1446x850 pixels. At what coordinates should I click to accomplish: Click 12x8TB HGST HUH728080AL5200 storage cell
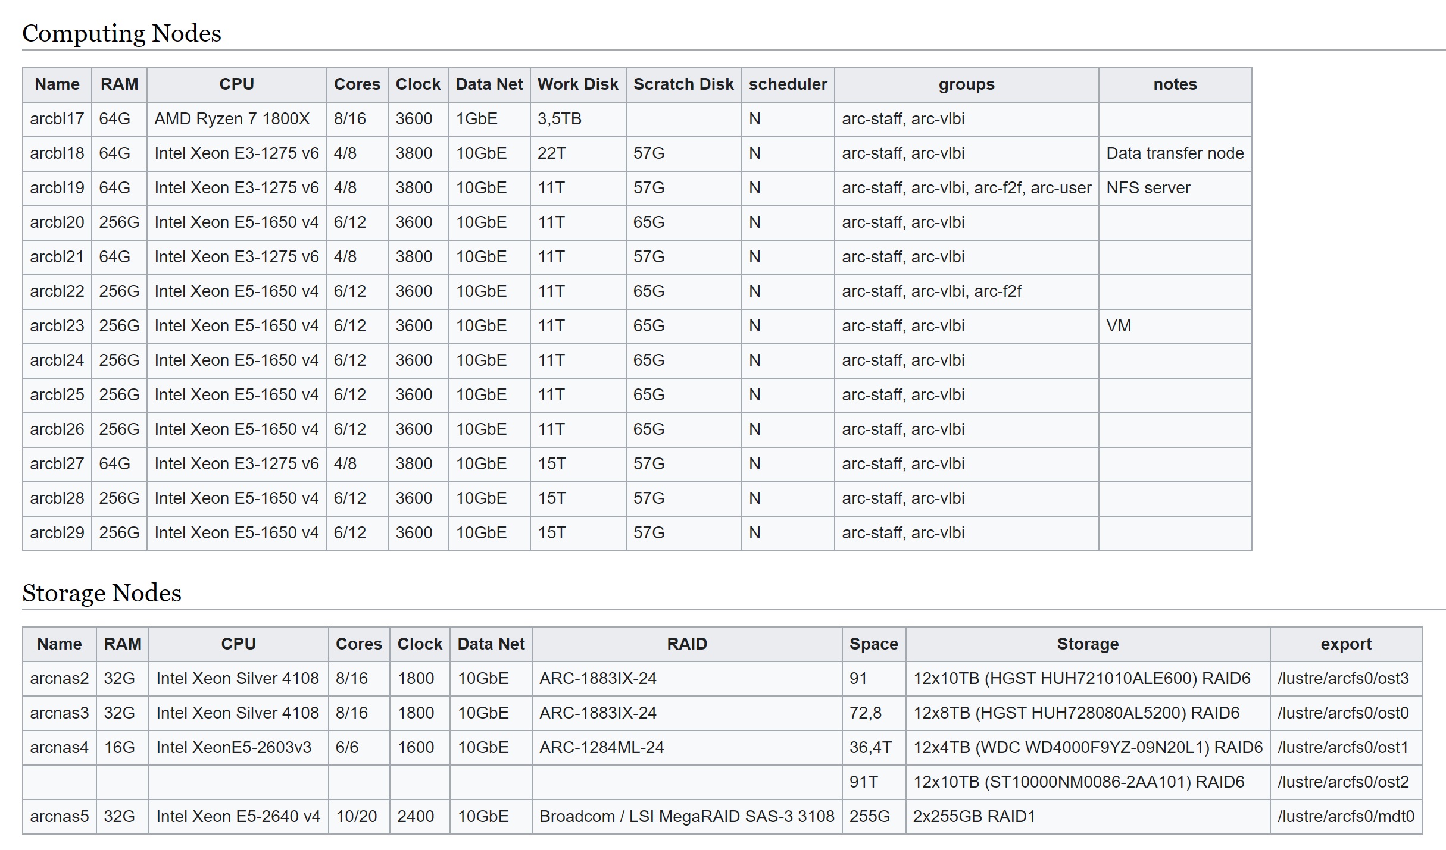(1088, 713)
